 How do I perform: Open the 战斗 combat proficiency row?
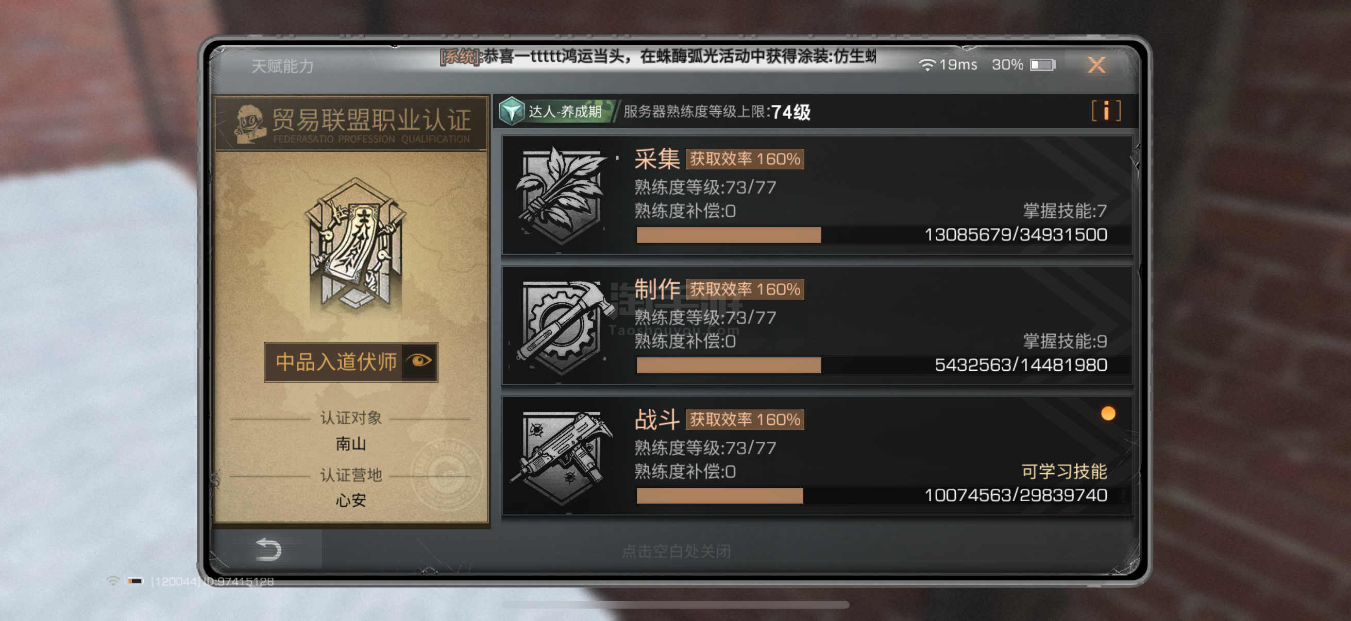817,456
